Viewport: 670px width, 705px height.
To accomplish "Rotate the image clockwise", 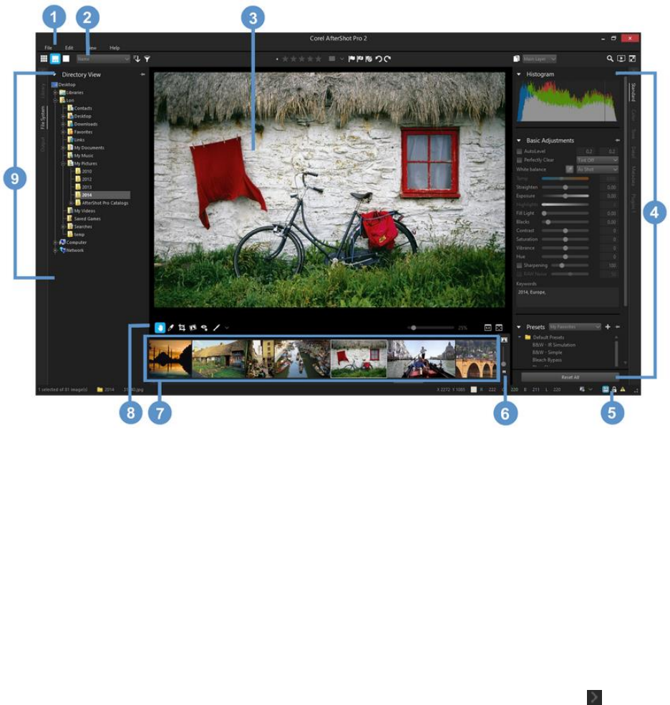I will coord(387,59).
